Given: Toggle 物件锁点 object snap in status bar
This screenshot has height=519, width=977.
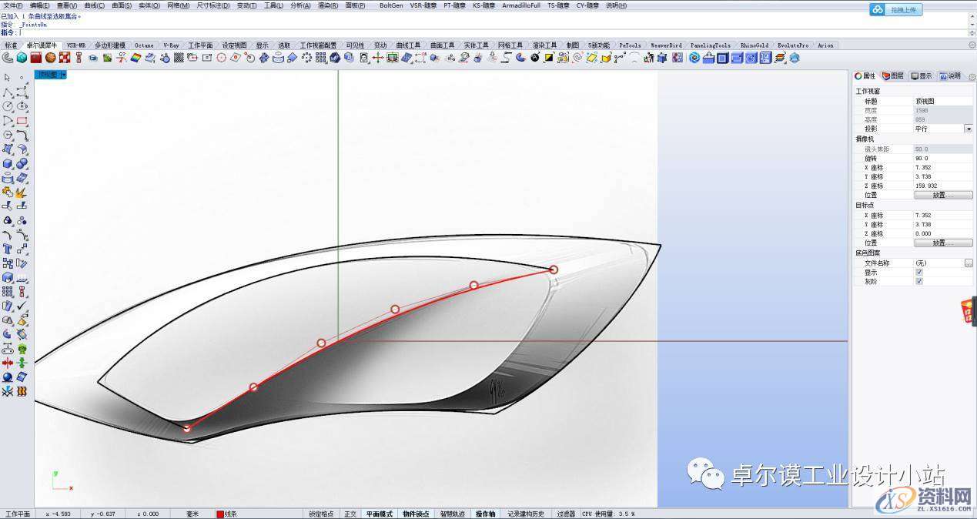Looking at the screenshot, I should pyautogui.click(x=416, y=514).
